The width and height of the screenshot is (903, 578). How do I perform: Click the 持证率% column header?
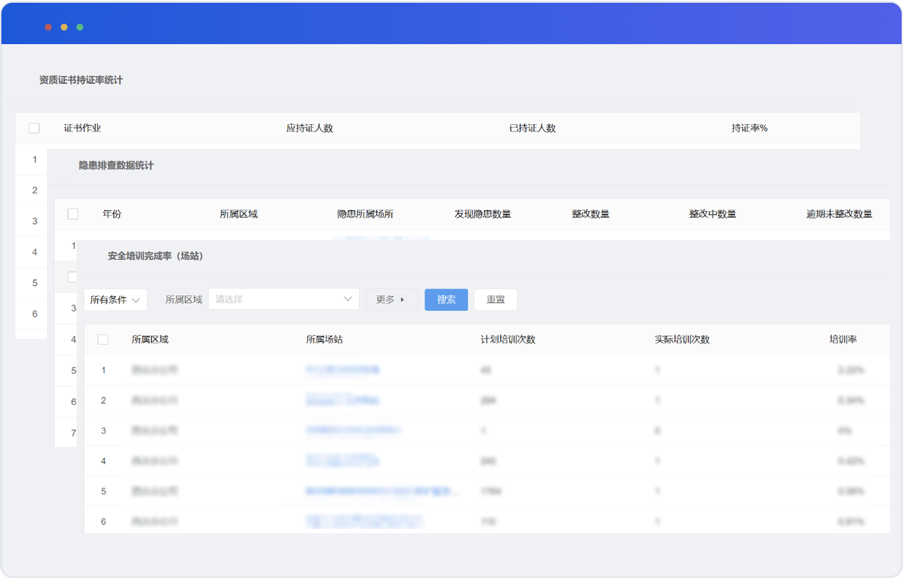click(750, 128)
